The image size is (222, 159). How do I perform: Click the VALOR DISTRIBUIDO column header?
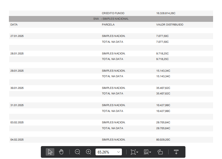pyautogui.click(x=169, y=25)
